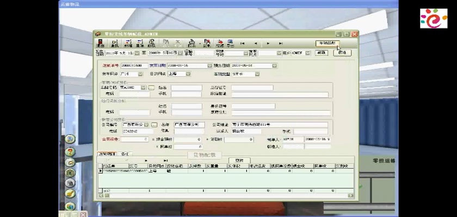The height and width of the screenshot is (217, 457).
Task: Click the Exit (退出) toolbar icon
Action: tap(100, 43)
